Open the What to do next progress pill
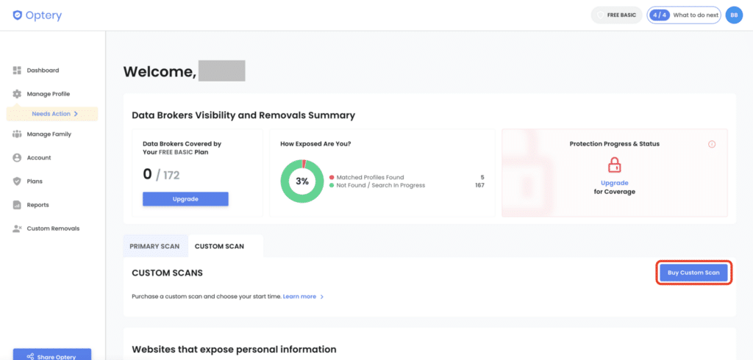The image size is (753, 360). click(x=684, y=15)
